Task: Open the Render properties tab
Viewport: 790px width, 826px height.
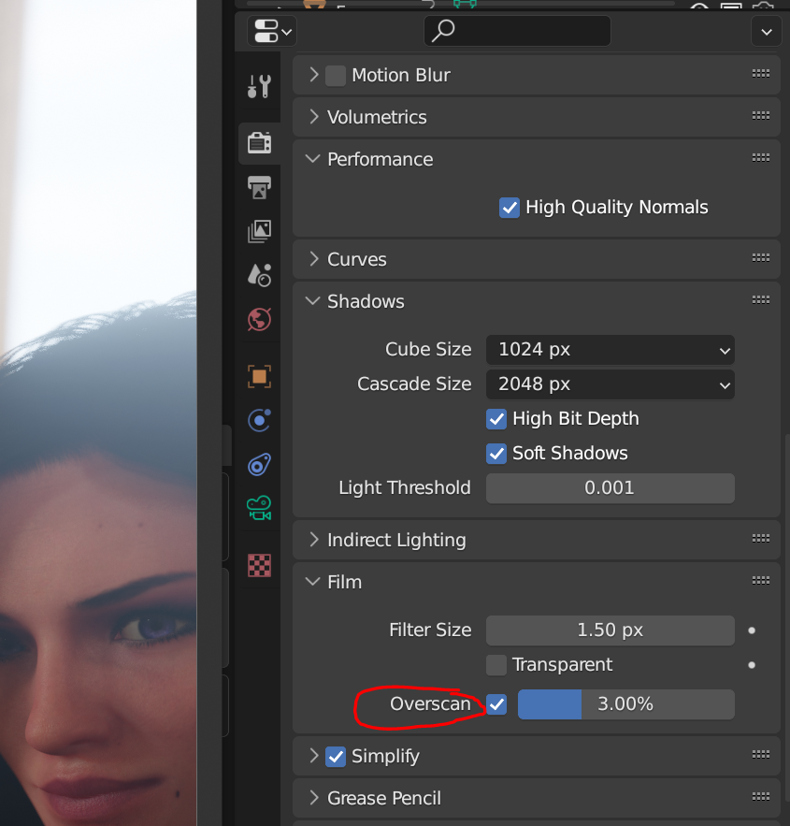Action: (260, 143)
